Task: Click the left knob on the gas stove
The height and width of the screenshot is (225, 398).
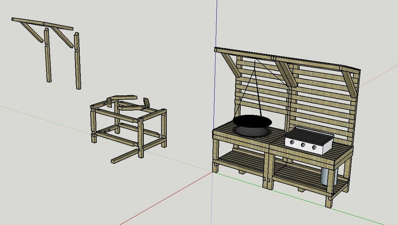Action: click(x=292, y=142)
